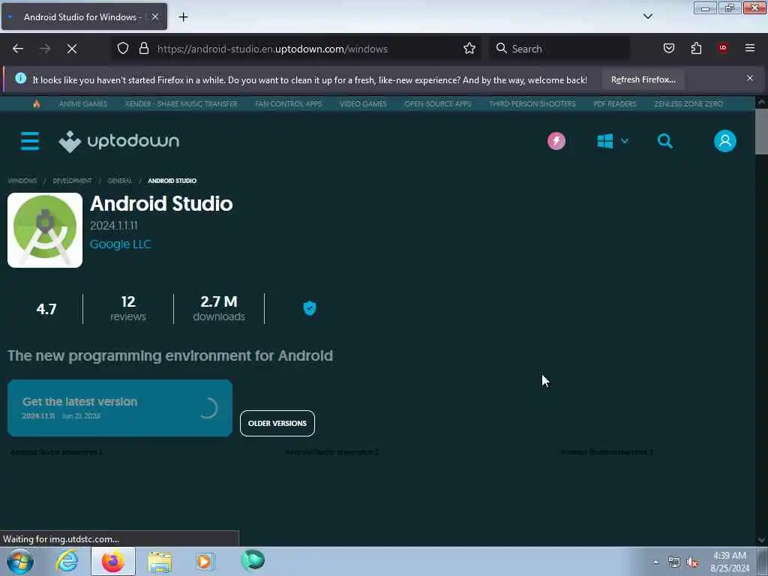This screenshot has height=576, width=768.
Task: Click the Refresh Firefox button
Action: tap(643, 79)
